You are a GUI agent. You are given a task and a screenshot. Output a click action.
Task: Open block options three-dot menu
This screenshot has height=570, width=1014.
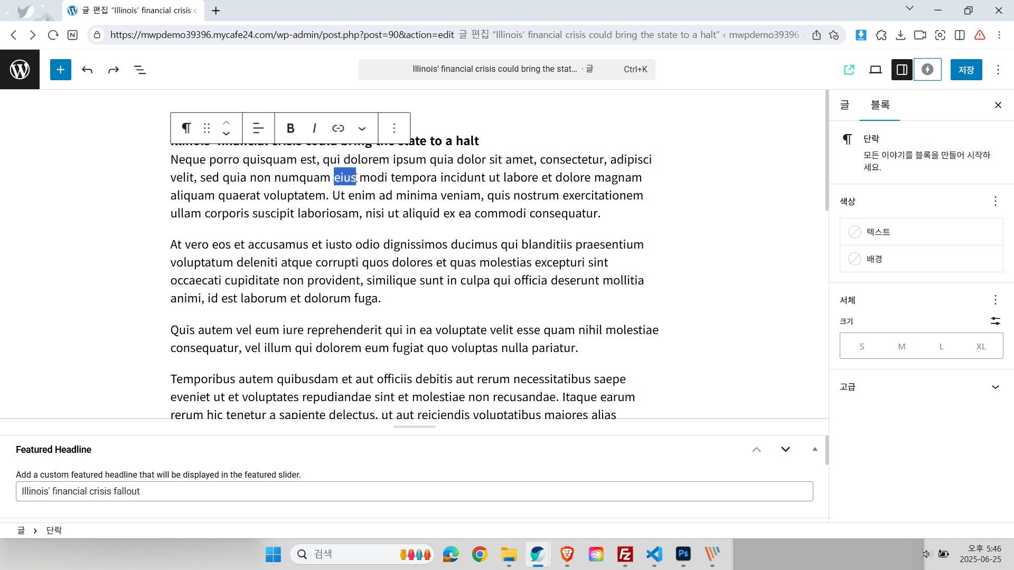(394, 128)
